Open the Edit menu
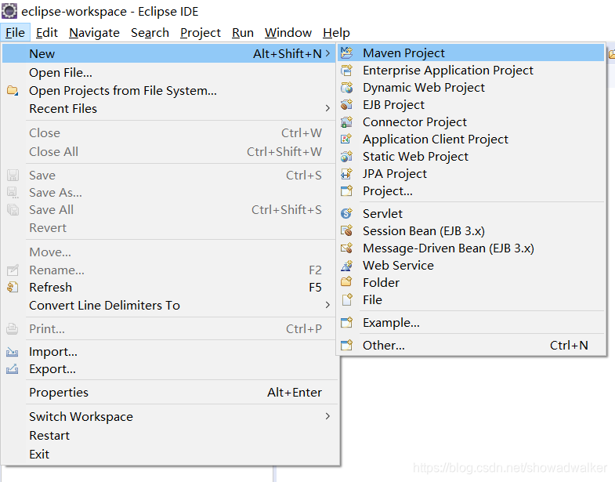The height and width of the screenshot is (482, 615). (47, 33)
